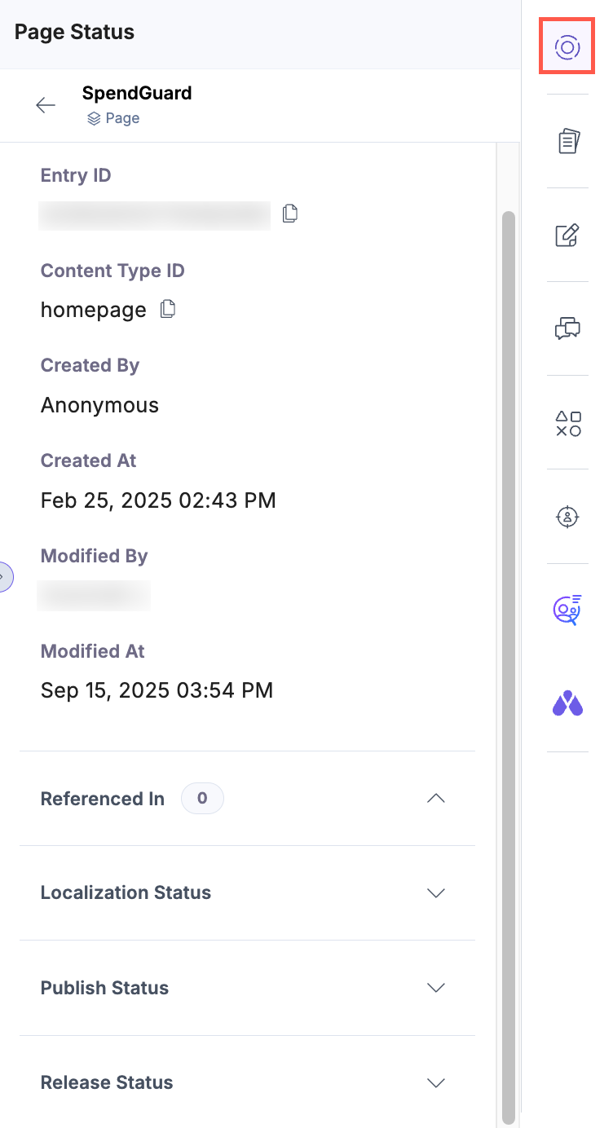Click the 0 count badge beside Referenced In
The image size is (613, 1128).
tap(201, 799)
